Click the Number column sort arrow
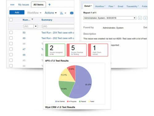Viewport: 154px width, 116px height. coord(32,19)
